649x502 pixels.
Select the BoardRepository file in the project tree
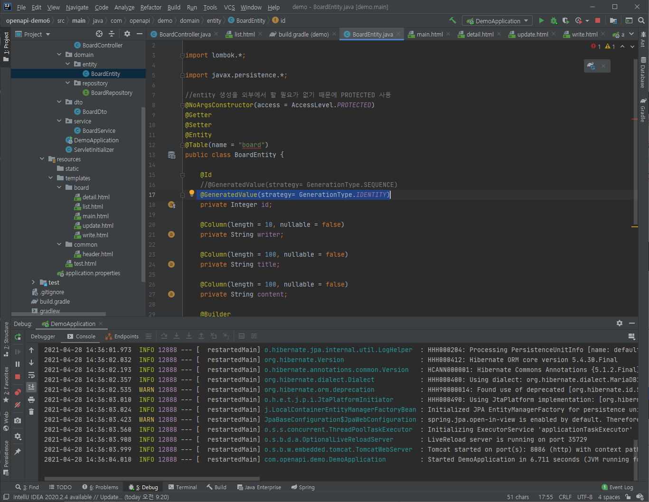[x=112, y=93]
